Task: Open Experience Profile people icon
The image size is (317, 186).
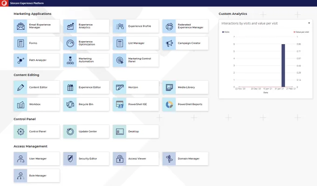Action: click(119, 26)
